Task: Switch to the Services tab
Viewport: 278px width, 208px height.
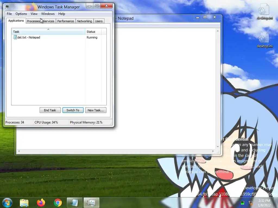Action: click(x=49, y=21)
